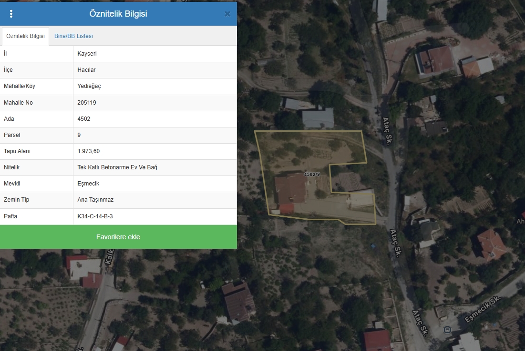Image resolution: width=525 pixels, height=351 pixels.
Task: Click the 4502/9 parcel label on map
Action: pyautogui.click(x=312, y=175)
